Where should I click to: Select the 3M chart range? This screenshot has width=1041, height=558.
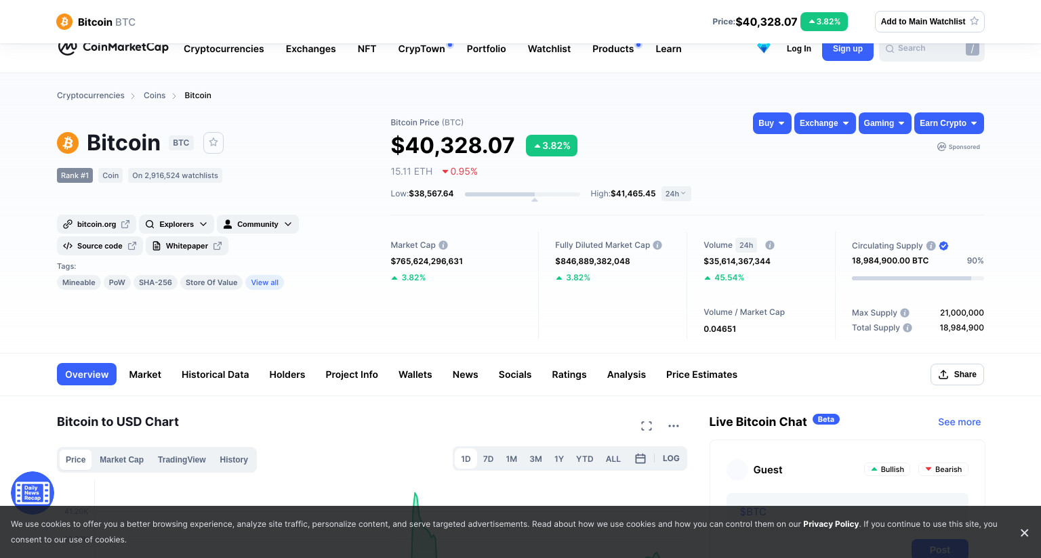[x=535, y=459]
